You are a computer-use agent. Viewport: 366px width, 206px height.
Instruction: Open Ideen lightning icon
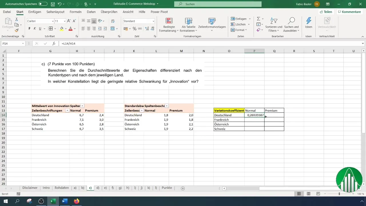[x=309, y=23]
